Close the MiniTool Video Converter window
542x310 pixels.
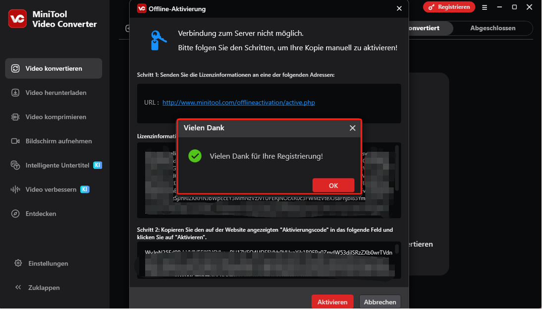click(x=529, y=7)
